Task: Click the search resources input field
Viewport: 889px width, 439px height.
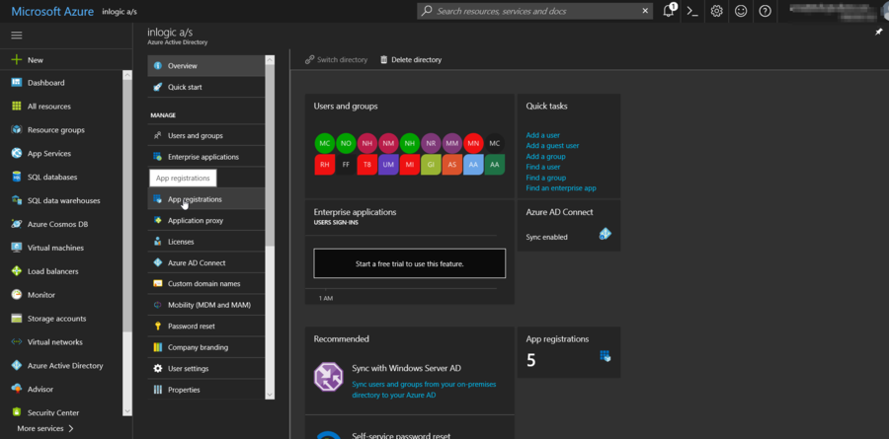Action: pos(533,11)
